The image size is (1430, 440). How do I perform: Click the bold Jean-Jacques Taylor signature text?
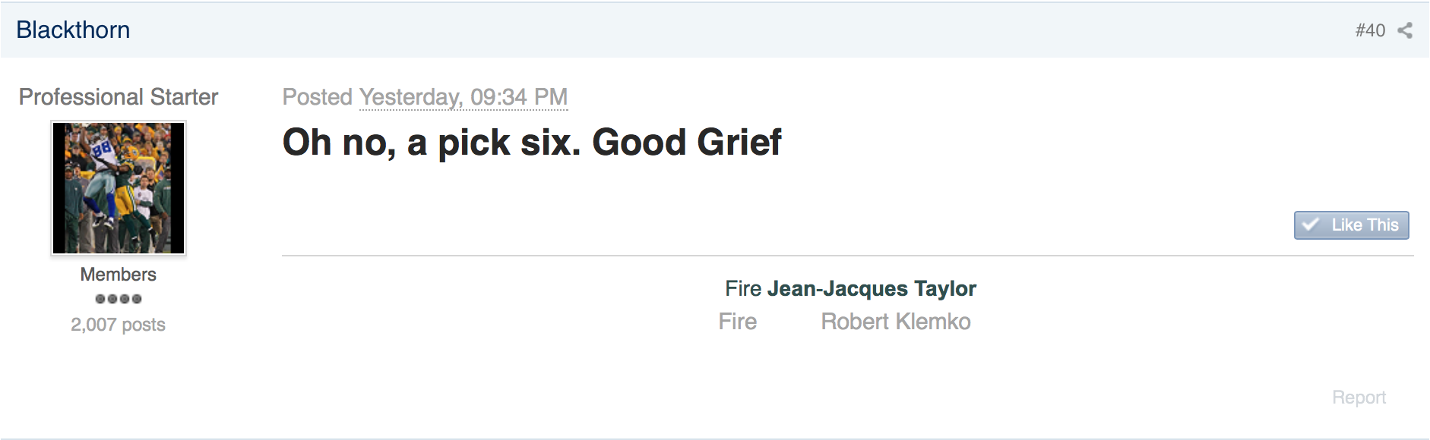click(872, 288)
